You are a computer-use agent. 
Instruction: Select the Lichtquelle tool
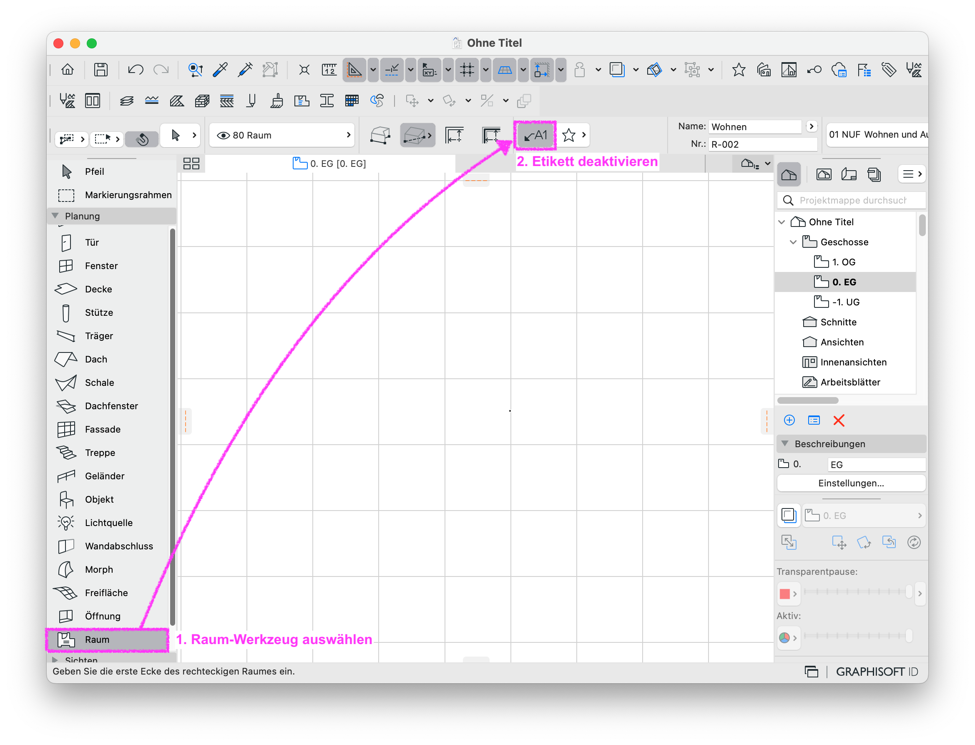[108, 523]
